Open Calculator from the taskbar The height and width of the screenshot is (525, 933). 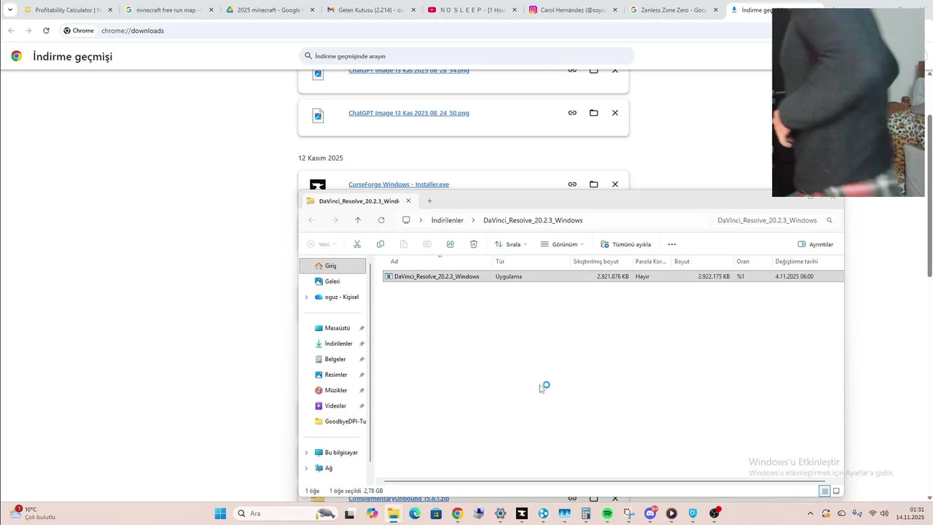586,513
